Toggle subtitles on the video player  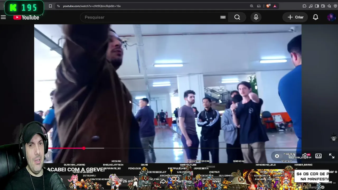click(x=292, y=156)
